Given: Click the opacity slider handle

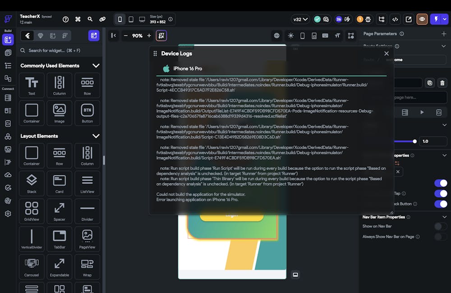Looking at the screenshot, I should (414, 141).
